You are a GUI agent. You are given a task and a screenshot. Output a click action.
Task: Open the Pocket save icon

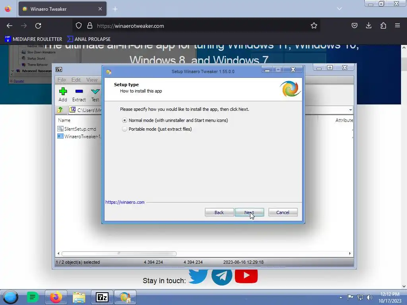pyautogui.click(x=354, y=26)
